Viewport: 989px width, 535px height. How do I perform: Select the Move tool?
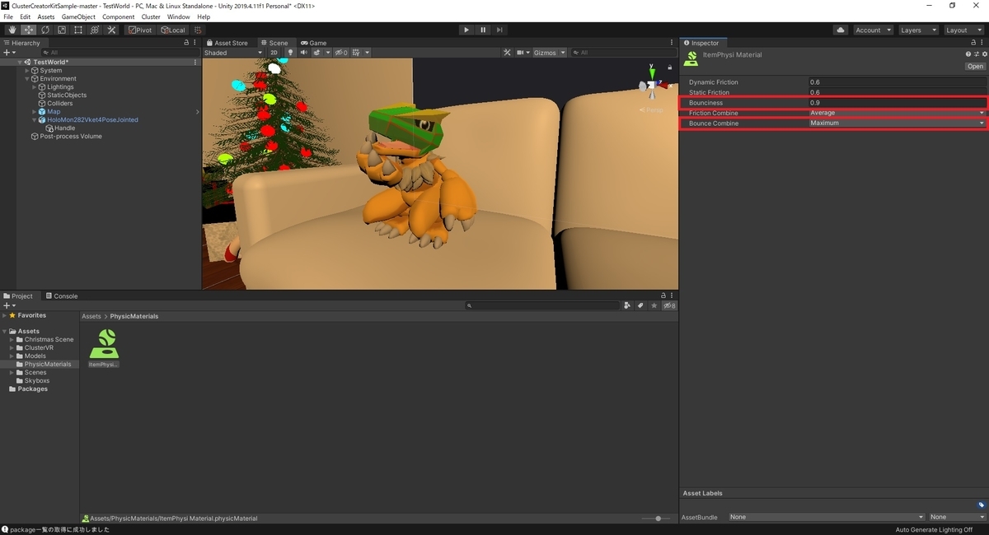point(28,30)
